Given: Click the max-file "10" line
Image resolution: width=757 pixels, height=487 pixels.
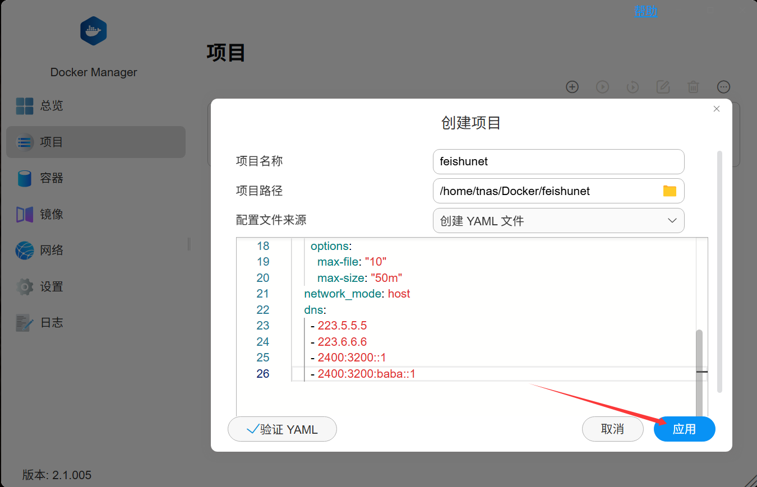Looking at the screenshot, I should tap(352, 262).
